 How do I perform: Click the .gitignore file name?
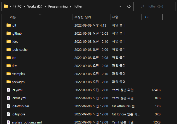[18, 114]
